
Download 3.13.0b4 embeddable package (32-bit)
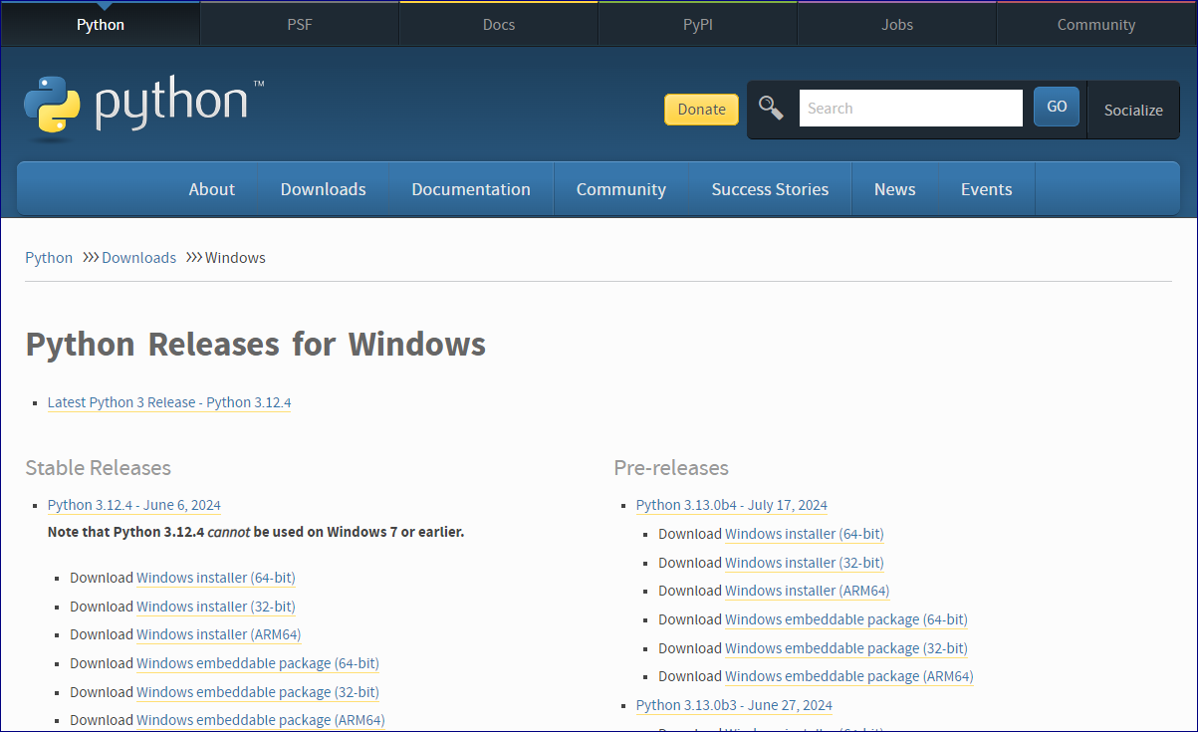click(846, 648)
